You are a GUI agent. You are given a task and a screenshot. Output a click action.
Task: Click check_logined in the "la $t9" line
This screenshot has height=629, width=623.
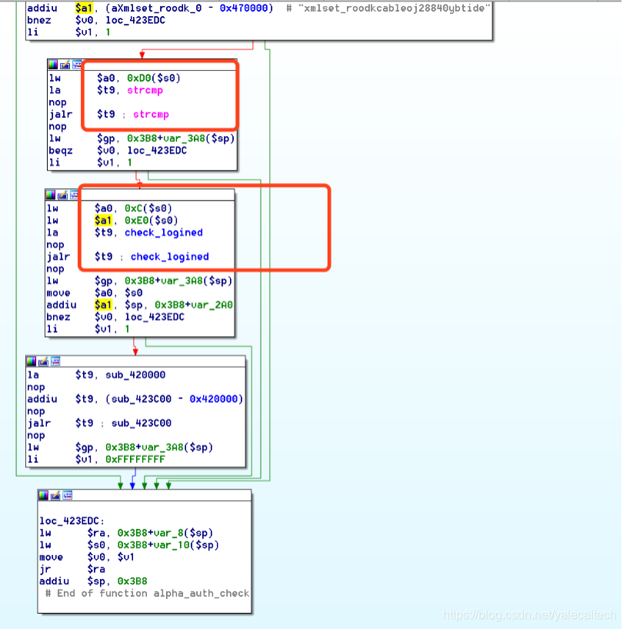[164, 232]
